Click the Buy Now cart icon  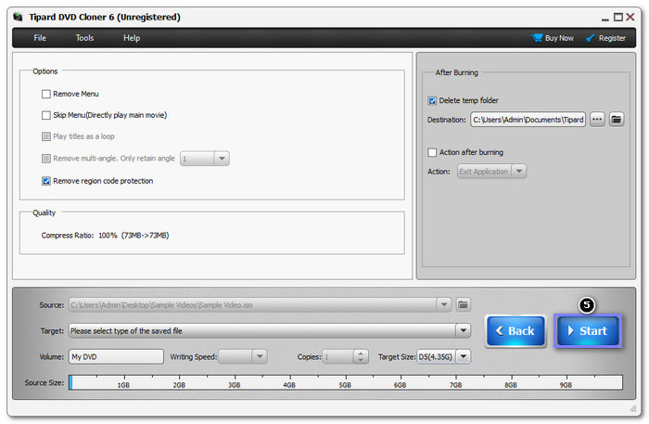537,38
